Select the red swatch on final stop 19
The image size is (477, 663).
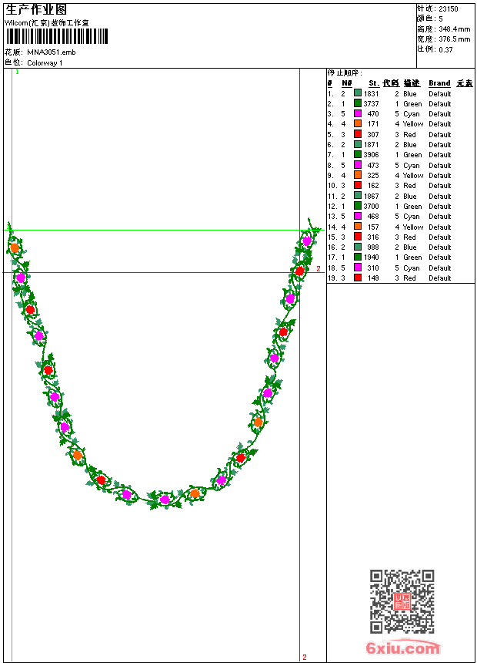pyautogui.click(x=358, y=278)
